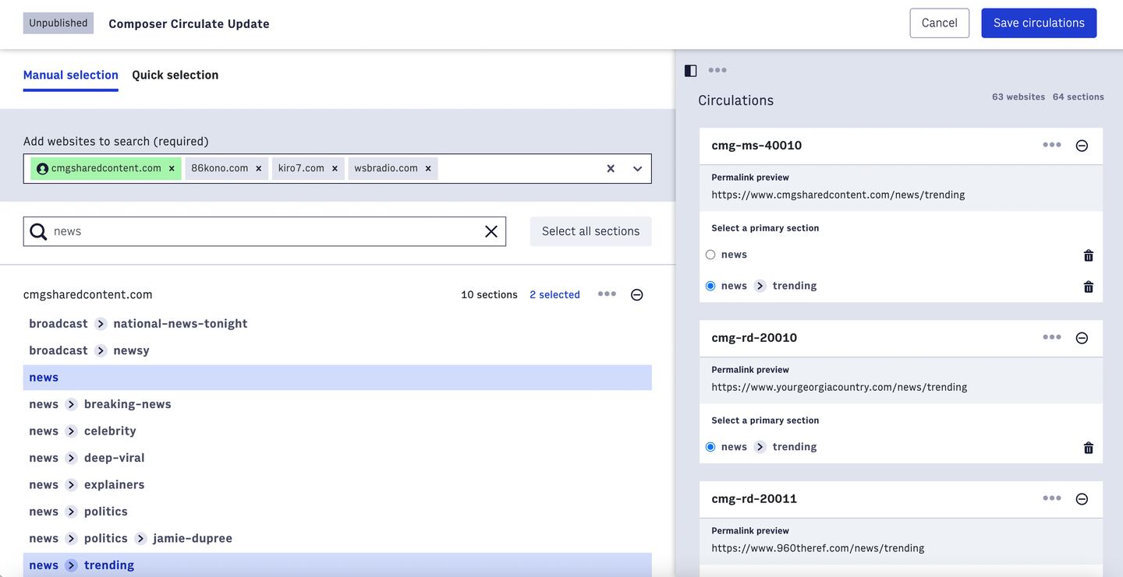The width and height of the screenshot is (1123, 577).
Task: Open more options for cmgsharedcontent.com sections
Action: tap(607, 294)
